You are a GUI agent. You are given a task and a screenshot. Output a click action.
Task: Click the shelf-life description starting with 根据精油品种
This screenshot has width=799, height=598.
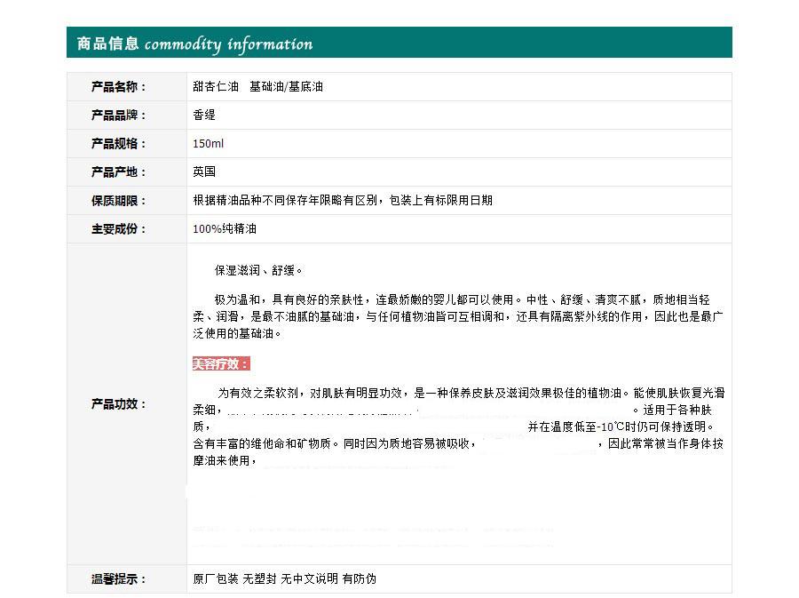[342, 201]
